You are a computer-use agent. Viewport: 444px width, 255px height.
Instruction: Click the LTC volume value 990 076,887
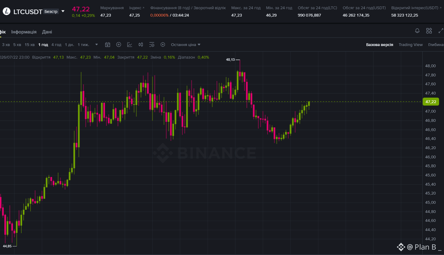309,15
